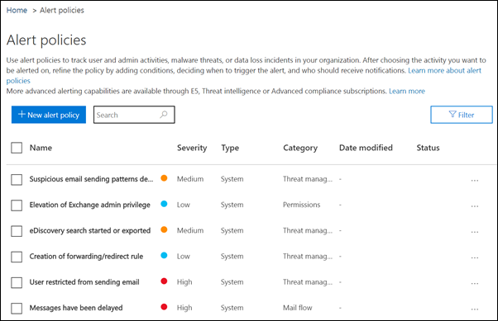Click blue severity dot for Elevation of Exchange admin
This screenshot has height=321, width=498.
(164, 204)
